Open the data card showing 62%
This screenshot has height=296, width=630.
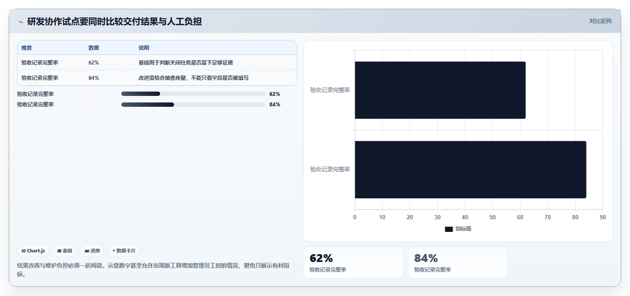pos(353,262)
